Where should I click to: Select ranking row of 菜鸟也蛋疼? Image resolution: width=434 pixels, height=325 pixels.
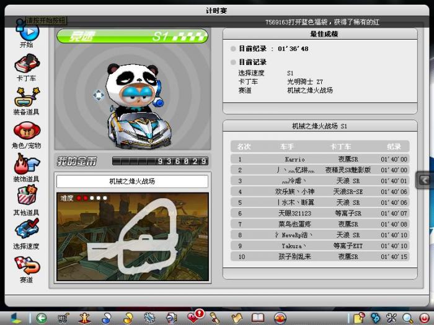click(x=320, y=224)
